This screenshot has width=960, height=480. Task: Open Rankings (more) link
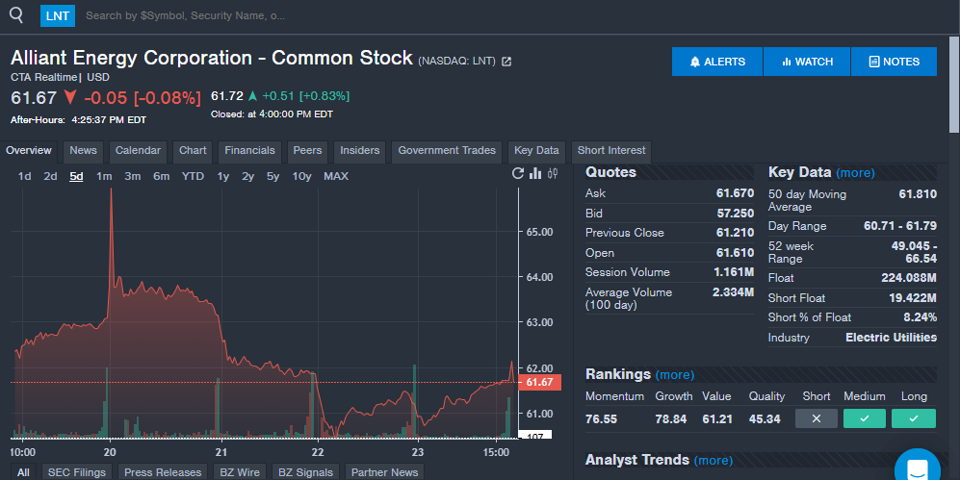(674, 375)
